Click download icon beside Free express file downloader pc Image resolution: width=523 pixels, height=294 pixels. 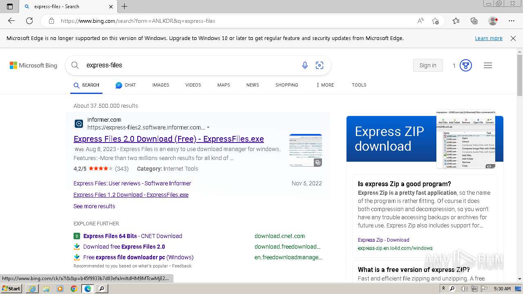click(x=77, y=257)
